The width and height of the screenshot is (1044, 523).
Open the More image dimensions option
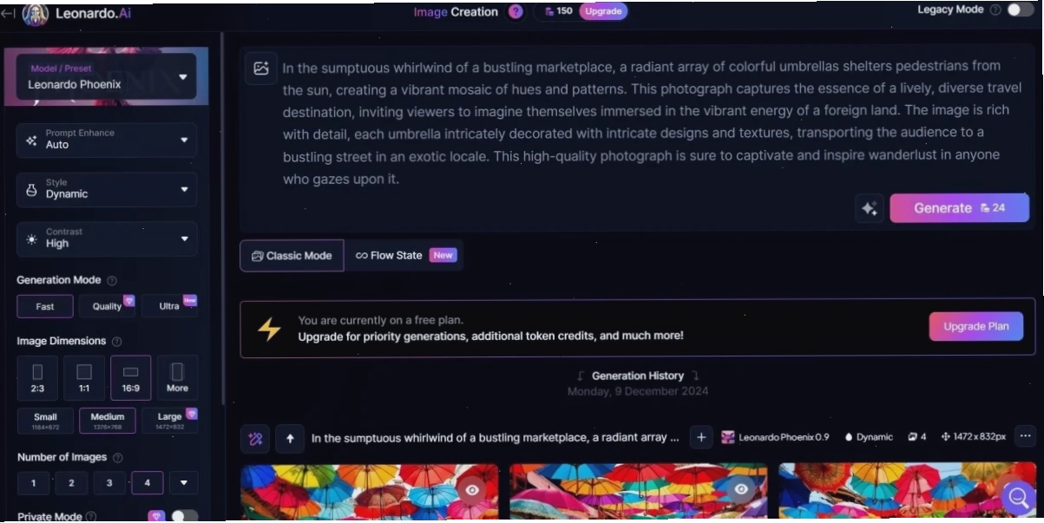coord(177,378)
